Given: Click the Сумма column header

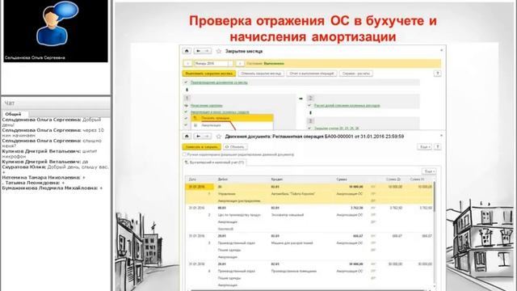Looking at the screenshot, I should [x=342, y=179].
